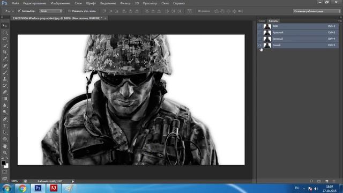Open the Редактирование menu
This screenshot has width=343, height=193.
point(34,3)
